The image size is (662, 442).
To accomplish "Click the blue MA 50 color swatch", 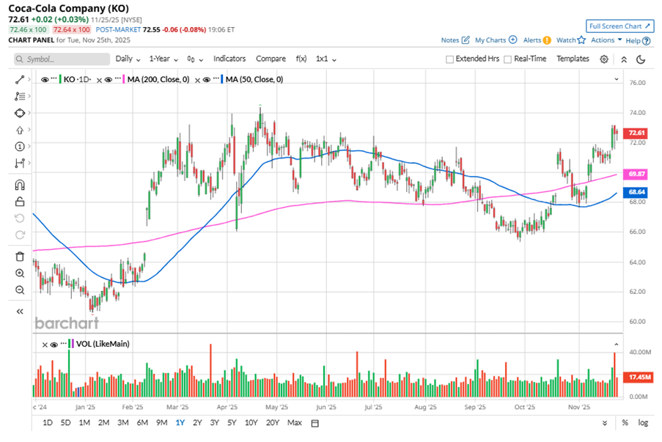I will 222,79.
